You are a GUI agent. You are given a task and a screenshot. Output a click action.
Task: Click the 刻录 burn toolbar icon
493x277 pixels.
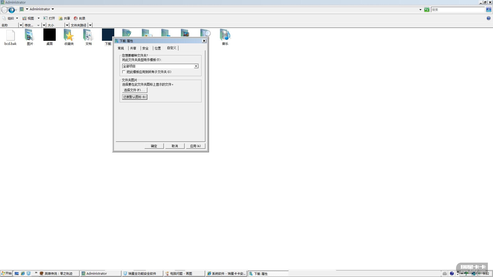tap(76, 18)
